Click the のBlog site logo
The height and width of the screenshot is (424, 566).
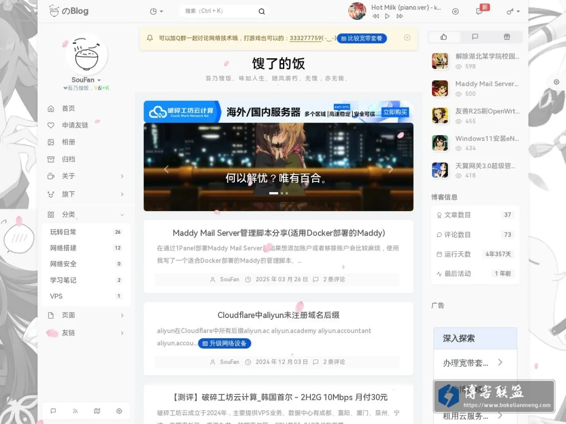pyautogui.click(x=69, y=11)
